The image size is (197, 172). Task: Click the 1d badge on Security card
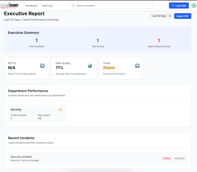tap(60, 109)
